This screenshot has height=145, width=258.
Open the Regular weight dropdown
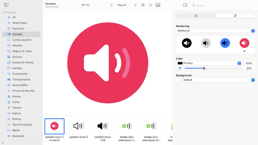click(127, 5)
